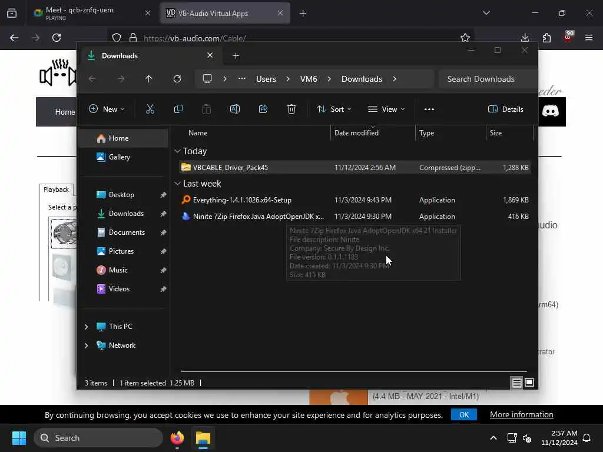Click the Cut scissors icon in toolbar
This screenshot has width=603, height=452.
coord(150,109)
